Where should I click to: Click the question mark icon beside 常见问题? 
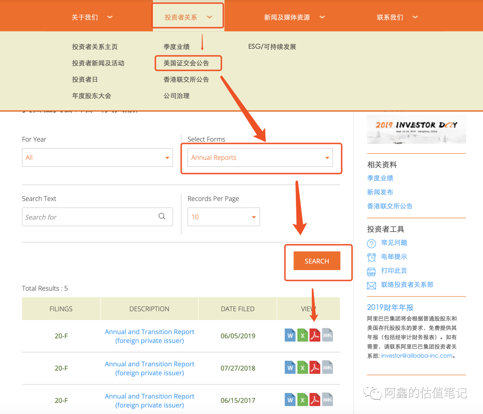[372, 243]
